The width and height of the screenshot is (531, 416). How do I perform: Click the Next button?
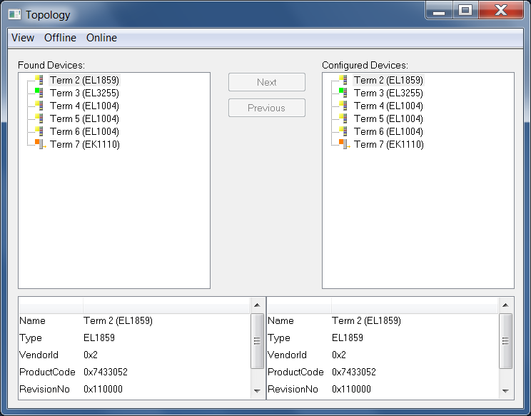(267, 82)
